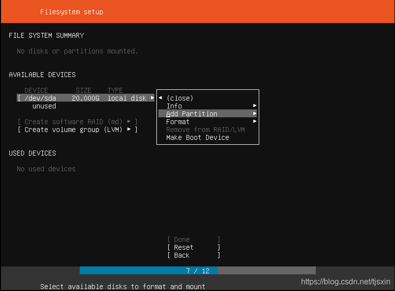
Task: Click the AVAILABLE DEVICES heading
Action: [42, 75]
